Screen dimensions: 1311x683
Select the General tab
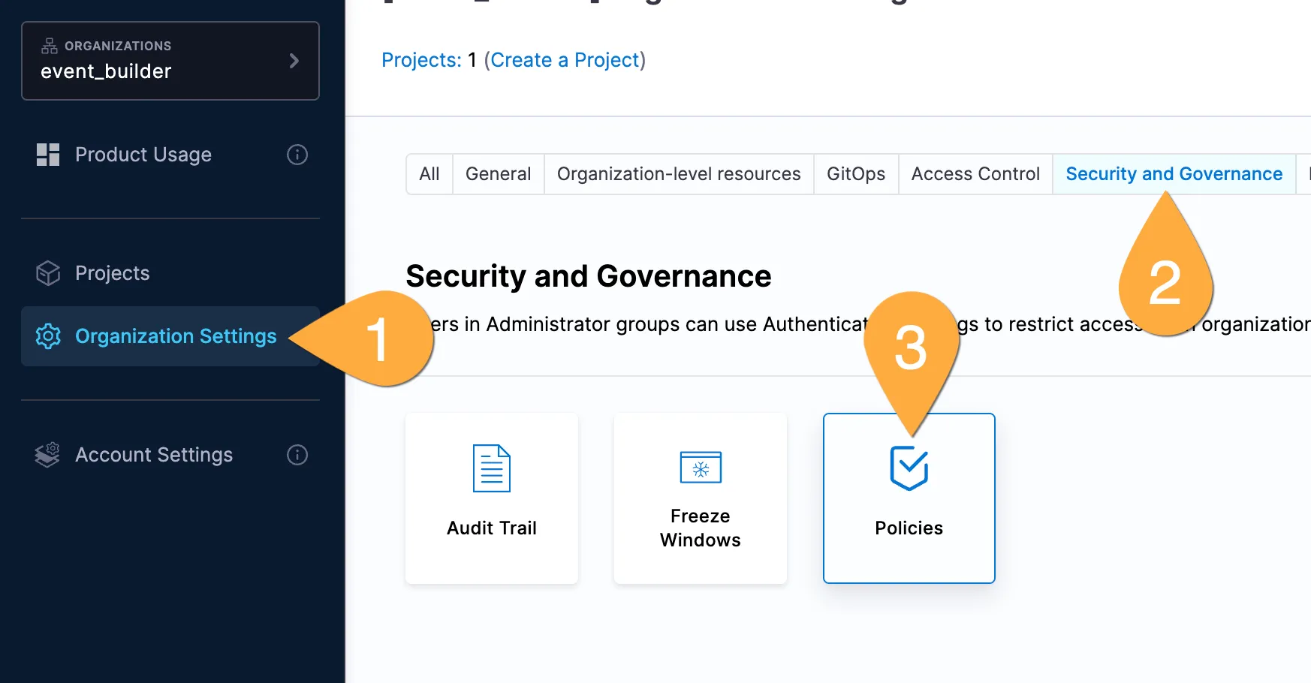[498, 174]
